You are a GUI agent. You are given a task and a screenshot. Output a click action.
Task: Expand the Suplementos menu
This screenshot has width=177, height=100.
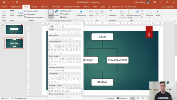(x=81, y=17)
